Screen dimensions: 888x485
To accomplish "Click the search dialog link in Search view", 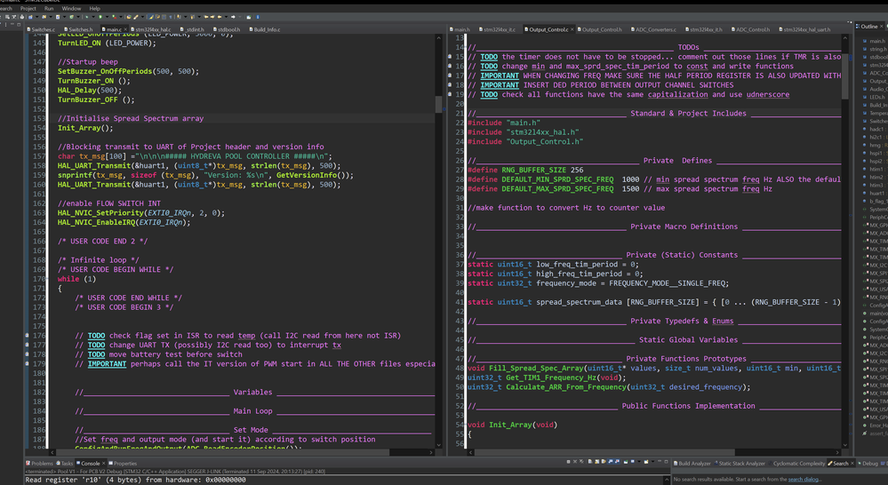I will [804, 479].
